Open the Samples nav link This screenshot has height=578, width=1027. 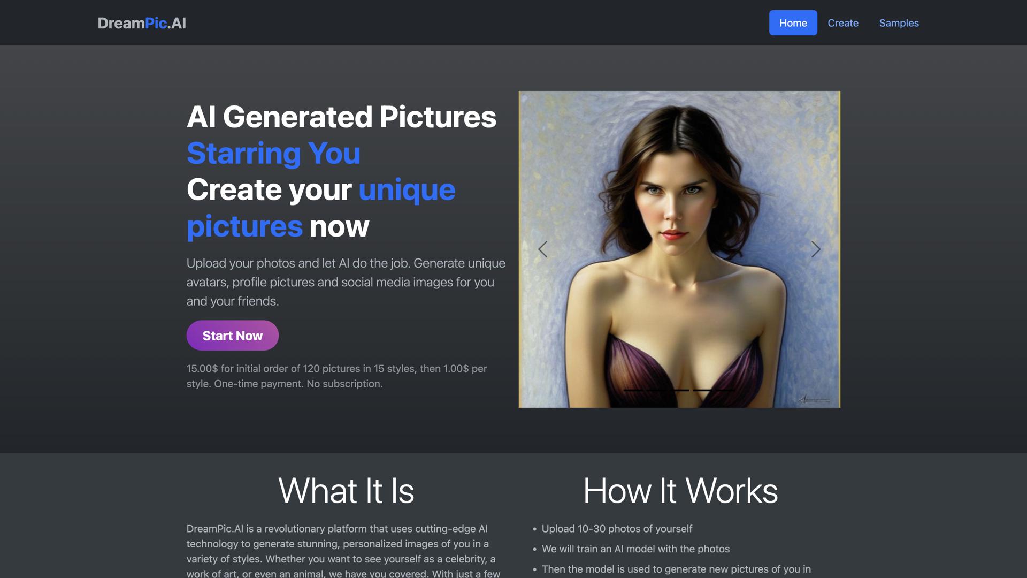coord(899,23)
